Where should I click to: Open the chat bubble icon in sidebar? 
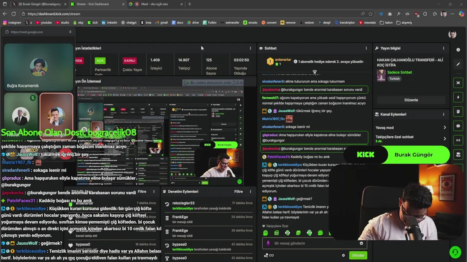458,126
